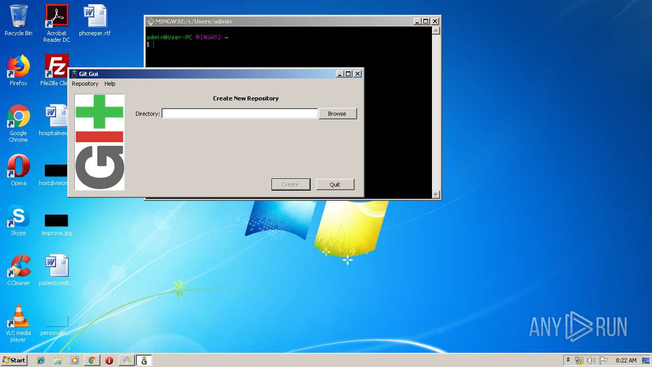652x367 pixels.
Task: Open the Repository menu in Git Gui
Action: [x=85, y=84]
